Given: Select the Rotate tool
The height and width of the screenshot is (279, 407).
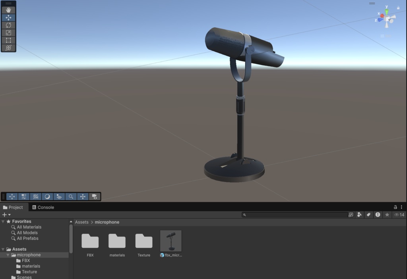Looking at the screenshot, I should [x=8, y=25].
